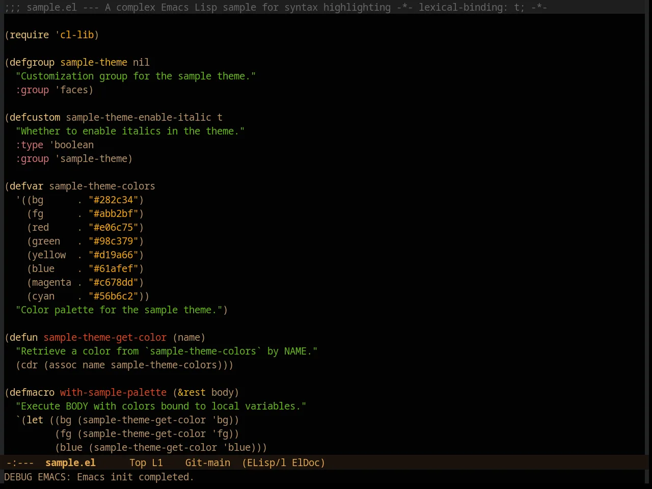The image size is (652, 489).
Task: Click the color string "#98c379"
Action: pos(113,241)
